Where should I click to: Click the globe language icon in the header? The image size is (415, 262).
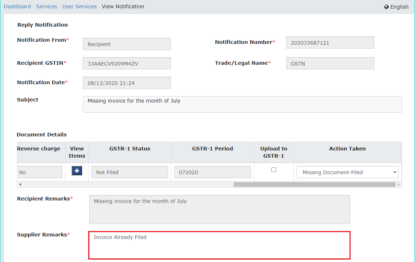point(386,6)
